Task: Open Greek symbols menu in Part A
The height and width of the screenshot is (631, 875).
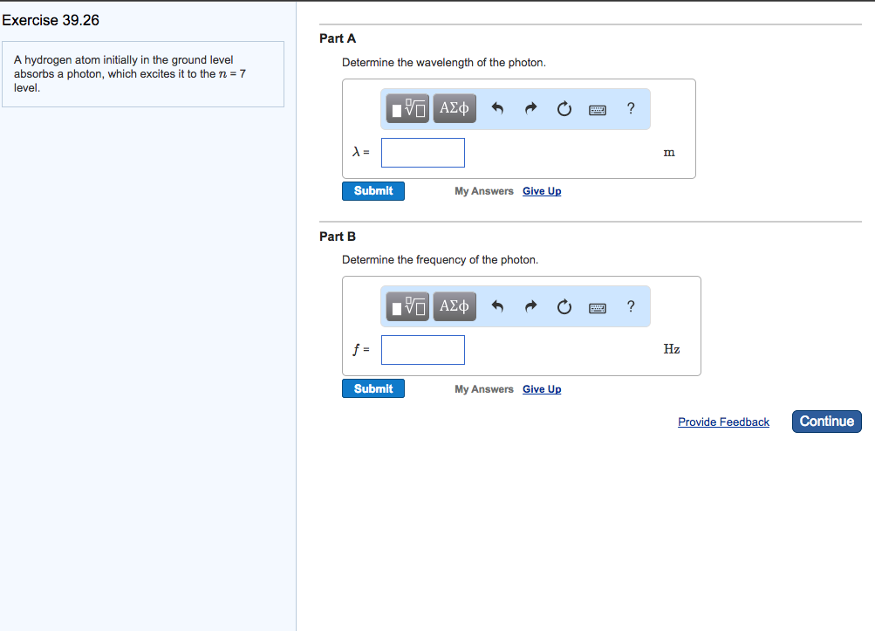Action: 455,108
